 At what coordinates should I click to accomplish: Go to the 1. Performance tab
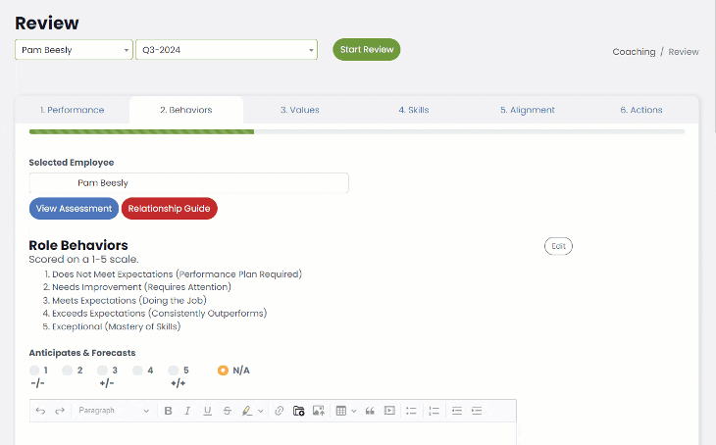pos(72,110)
